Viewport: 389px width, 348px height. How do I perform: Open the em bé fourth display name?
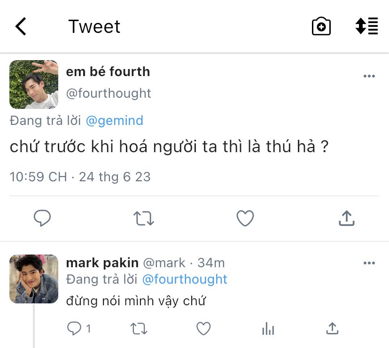[108, 72]
